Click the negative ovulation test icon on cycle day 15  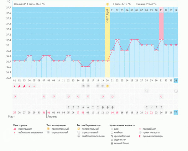click(x=83, y=86)
